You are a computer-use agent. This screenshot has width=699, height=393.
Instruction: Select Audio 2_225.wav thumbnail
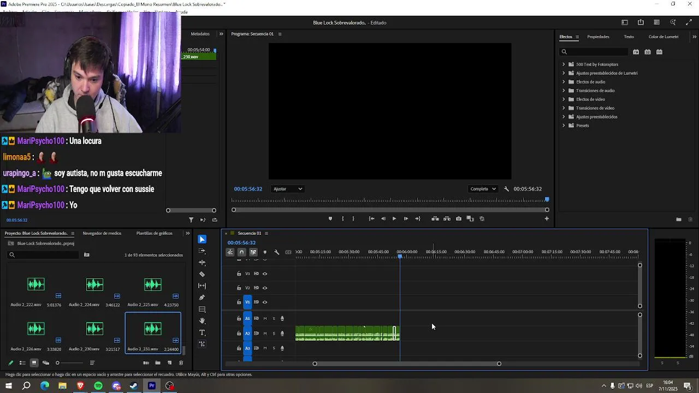(x=153, y=284)
